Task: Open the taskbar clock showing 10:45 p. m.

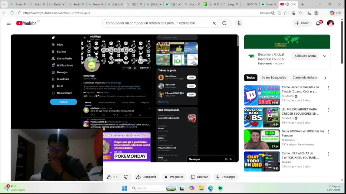Action: pyautogui.click(x=334, y=188)
